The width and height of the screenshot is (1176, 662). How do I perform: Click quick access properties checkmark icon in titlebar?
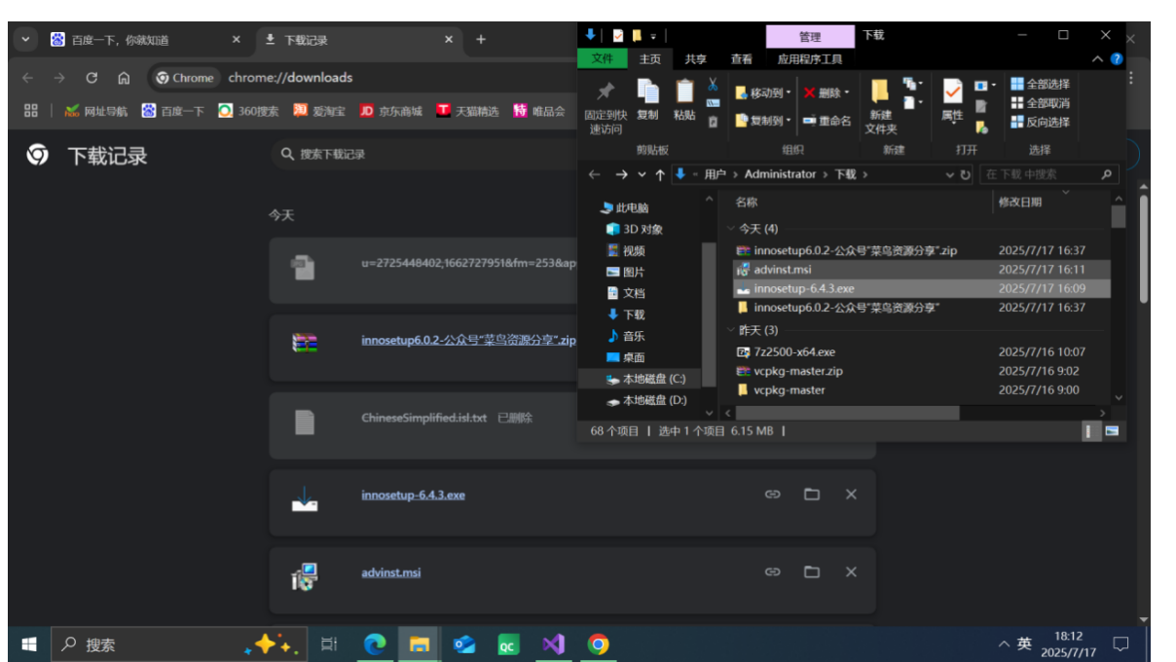(x=617, y=36)
